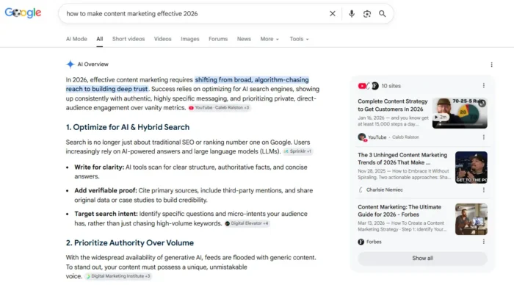Viewport: 514px width, 285px height.
Task: Click the Add verifiable proof bullet
Action: click(193, 195)
